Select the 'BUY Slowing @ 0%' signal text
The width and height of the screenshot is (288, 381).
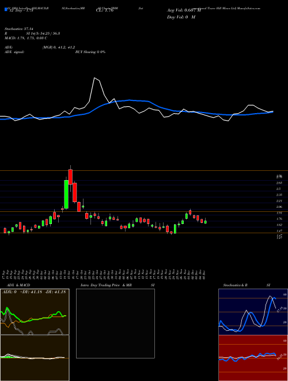(x=90, y=52)
